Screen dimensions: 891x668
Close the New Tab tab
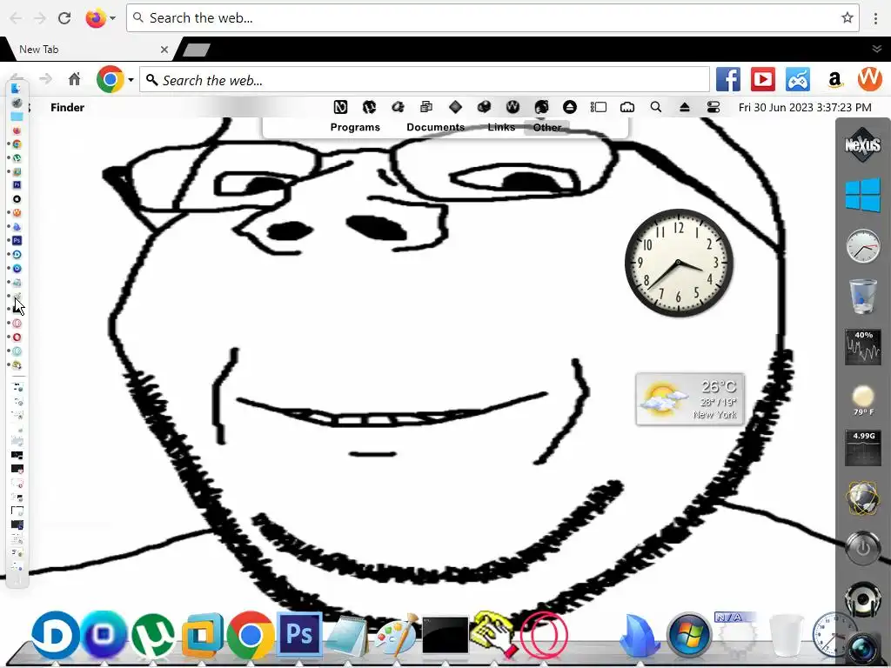(164, 50)
